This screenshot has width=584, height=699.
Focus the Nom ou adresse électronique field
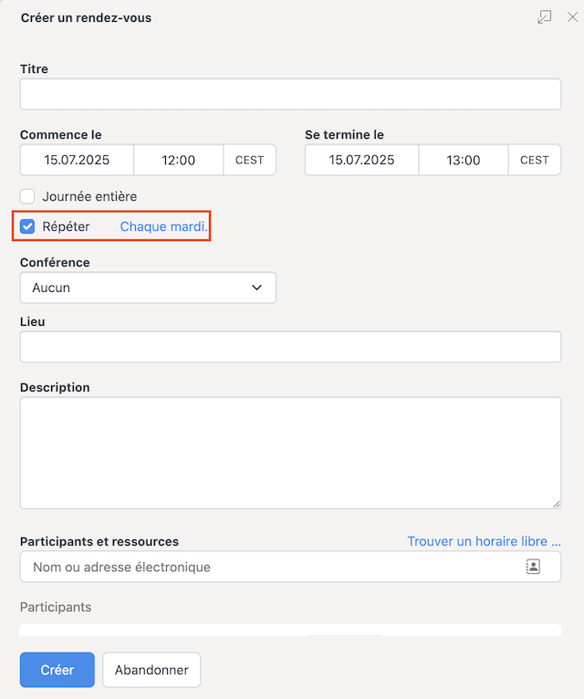point(290,567)
